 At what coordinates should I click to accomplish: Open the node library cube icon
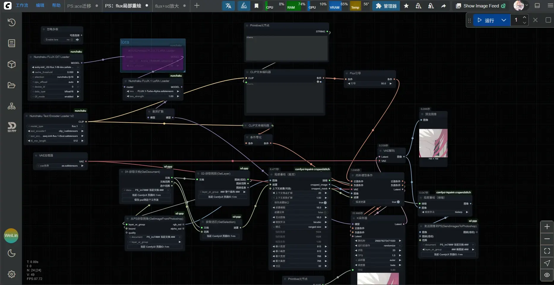point(11,64)
